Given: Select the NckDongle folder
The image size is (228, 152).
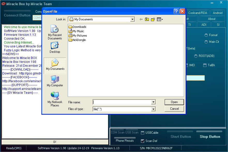Looking at the screenshot, I should [x=77, y=40].
